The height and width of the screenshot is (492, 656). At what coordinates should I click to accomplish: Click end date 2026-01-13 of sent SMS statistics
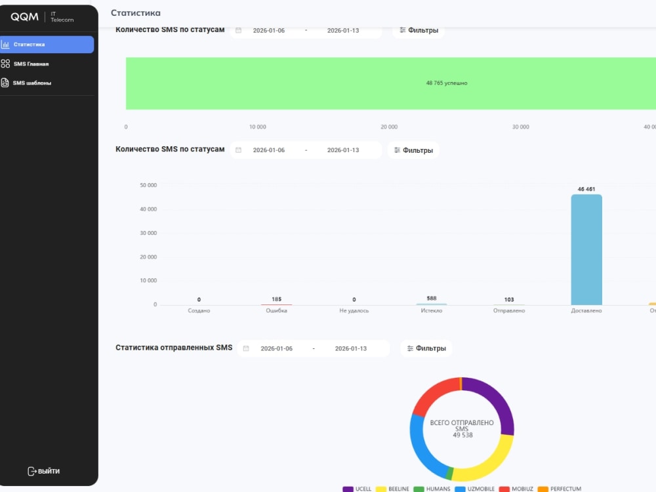click(x=350, y=348)
